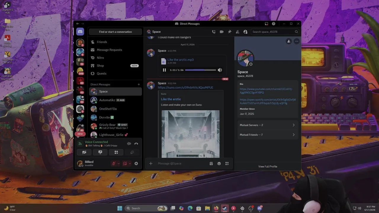This screenshot has width=379, height=213.
Task: Open the Friends tab
Action: (115, 42)
